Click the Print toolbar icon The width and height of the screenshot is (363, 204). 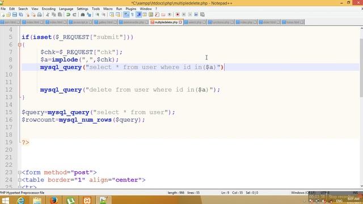(x=40, y=15)
